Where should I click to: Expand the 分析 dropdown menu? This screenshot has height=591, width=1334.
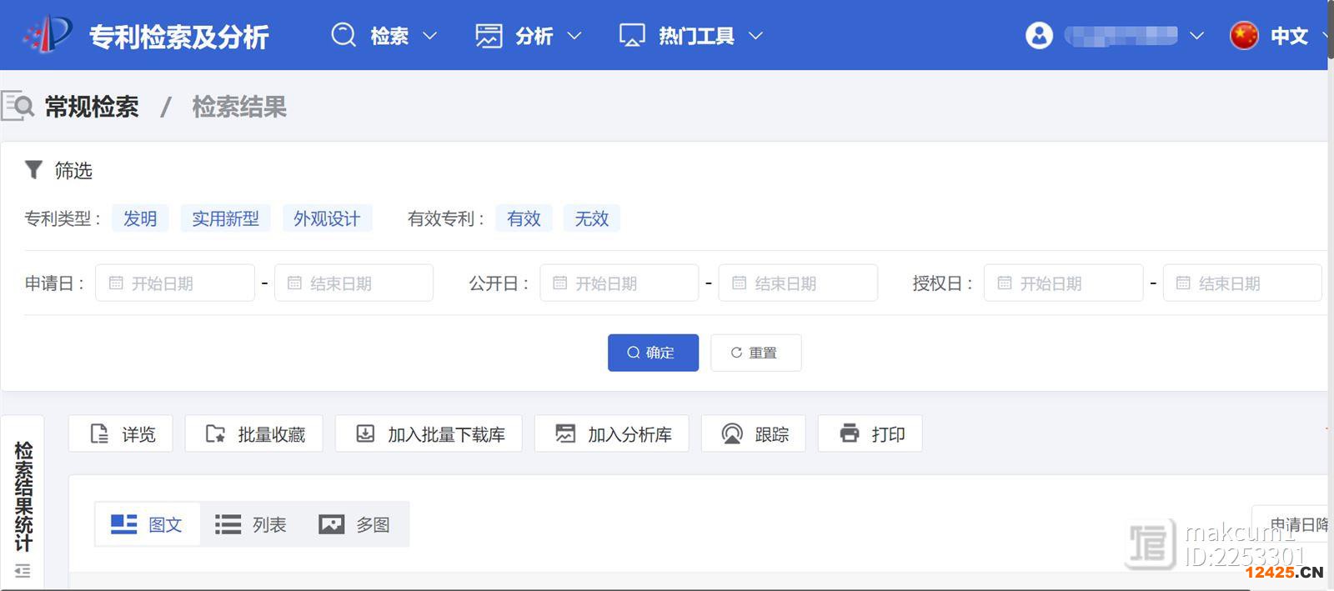click(x=529, y=36)
